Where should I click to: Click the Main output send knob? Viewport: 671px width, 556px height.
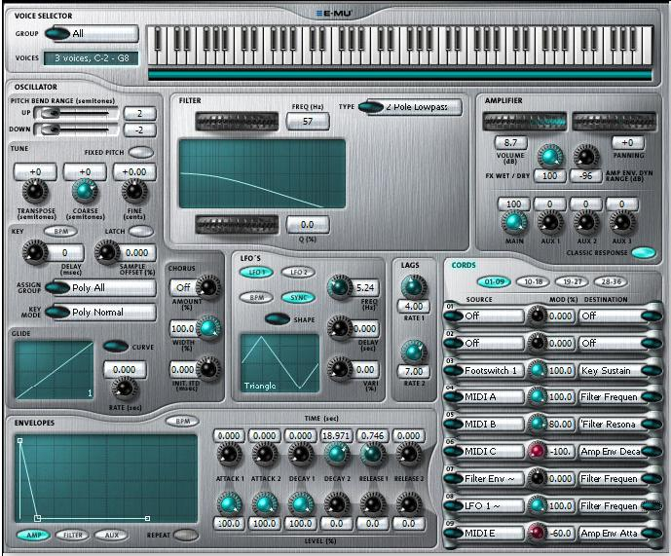click(x=513, y=222)
